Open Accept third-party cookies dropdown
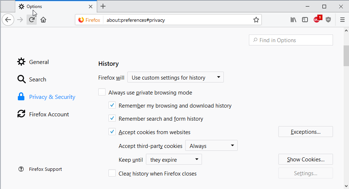Image resolution: width=349 pixels, height=189 pixels. [211, 145]
